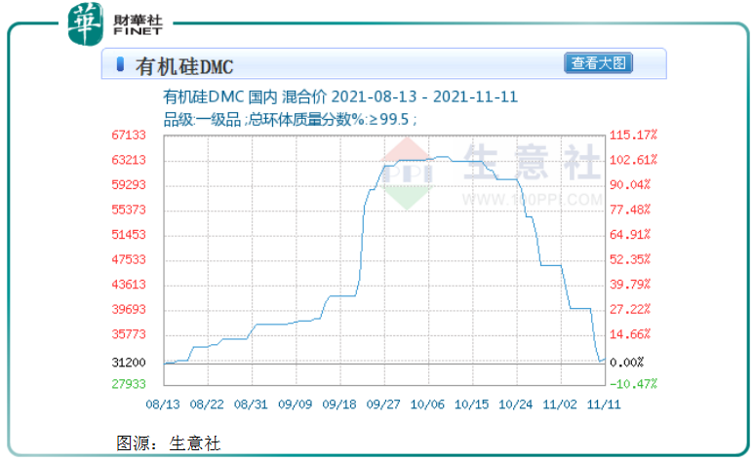Click the blue bullet beside 有机硅DMC heading
This screenshot has height=461, width=753.
click(x=120, y=65)
